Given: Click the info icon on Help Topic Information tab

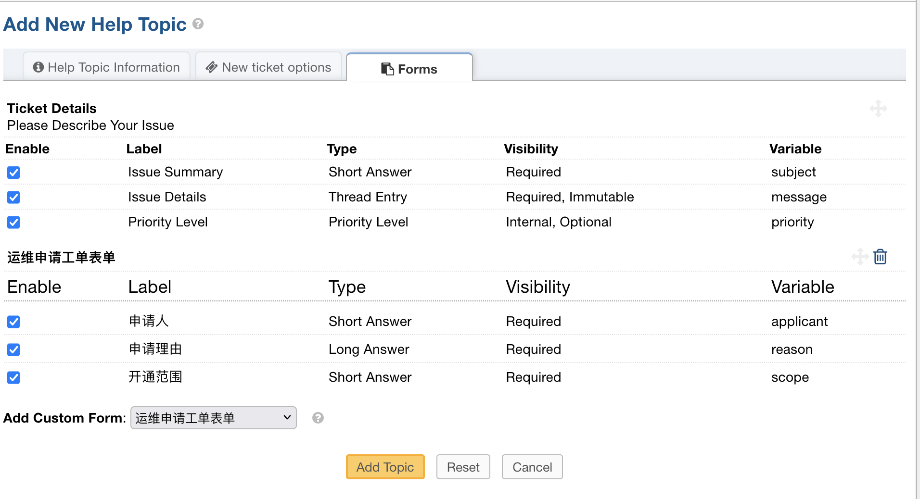Looking at the screenshot, I should click(38, 67).
